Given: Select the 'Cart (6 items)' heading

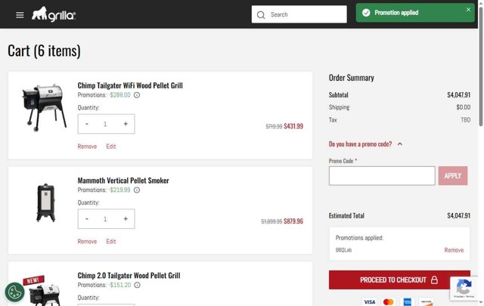Looking at the screenshot, I should [x=44, y=51].
